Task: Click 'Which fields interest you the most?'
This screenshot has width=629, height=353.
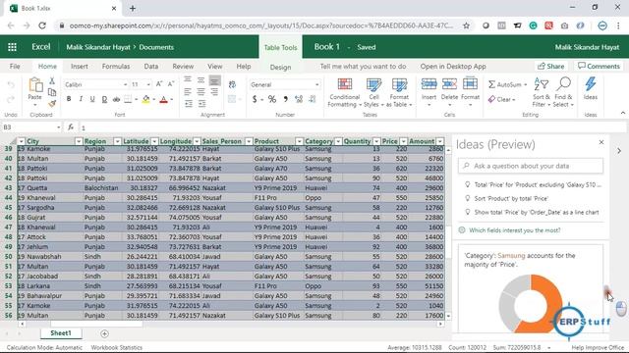Action: (x=515, y=230)
